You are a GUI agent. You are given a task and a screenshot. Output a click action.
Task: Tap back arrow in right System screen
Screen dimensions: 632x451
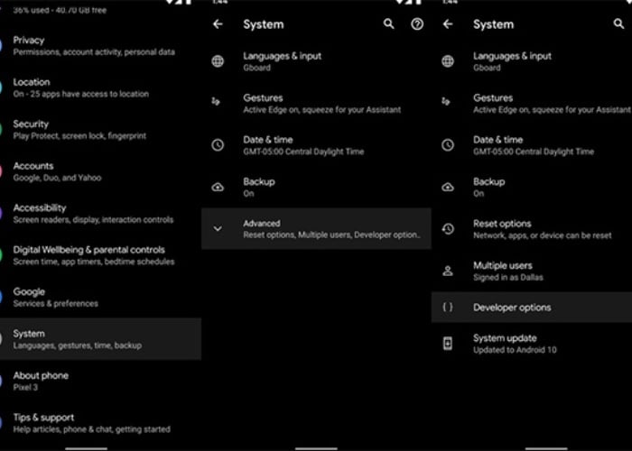point(448,24)
